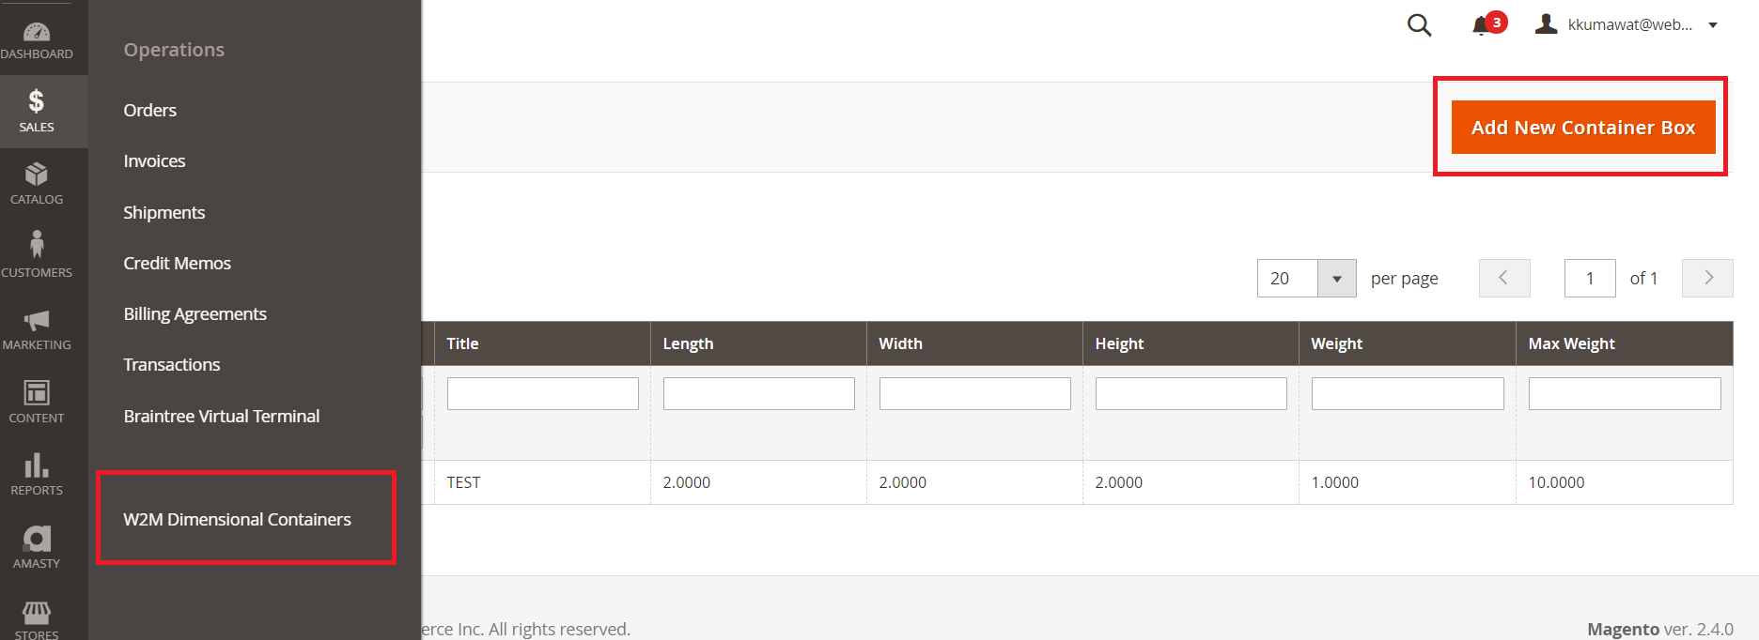Click the search magnifier icon
The height and width of the screenshot is (640, 1759).
[x=1419, y=25]
